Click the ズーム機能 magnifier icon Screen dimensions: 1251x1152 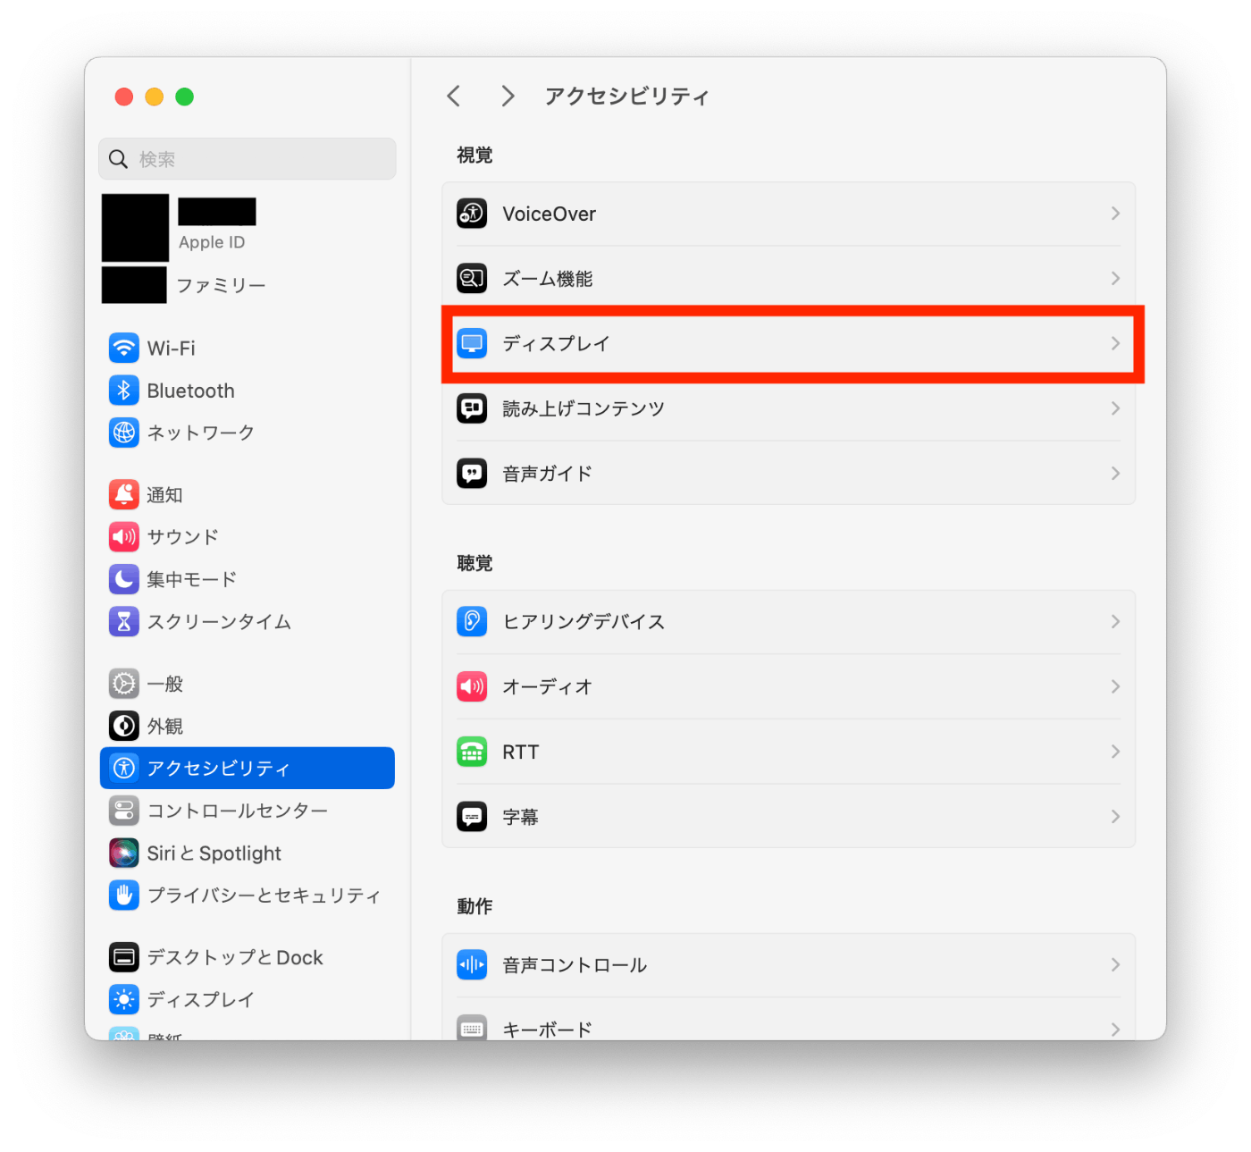pos(472,279)
